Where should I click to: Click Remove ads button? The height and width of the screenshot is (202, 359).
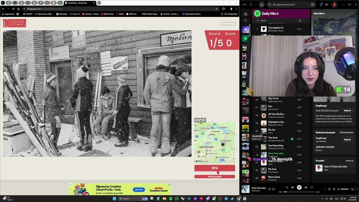(x=228, y=24)
